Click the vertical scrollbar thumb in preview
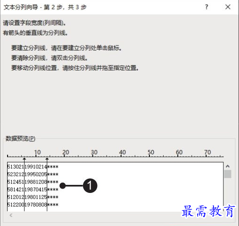The image size is (239, 226). point(228,174)
